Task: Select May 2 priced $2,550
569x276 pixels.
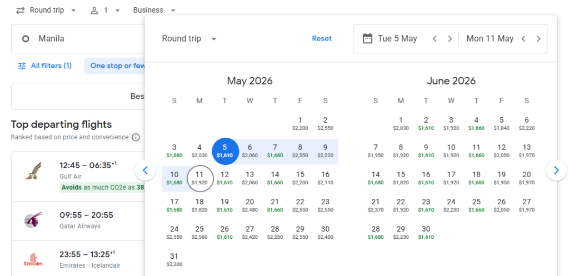Action: pos(325,124)
